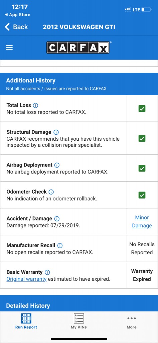Tap the Odometer Check green checkmark
Image resolution: width=158 pixels, height=343 pixels.
(x=142, y=195)
